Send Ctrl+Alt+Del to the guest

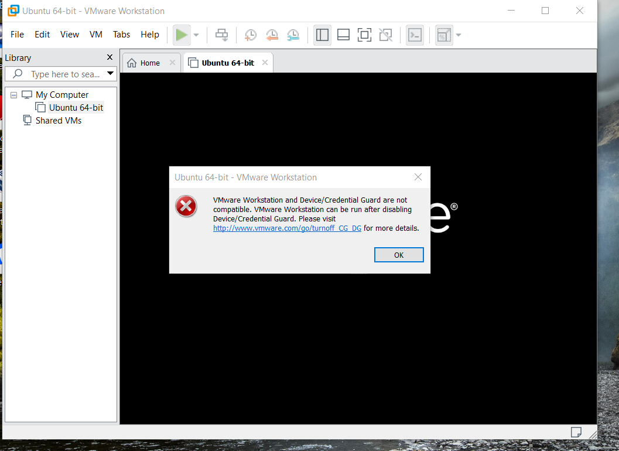point(221,35)
